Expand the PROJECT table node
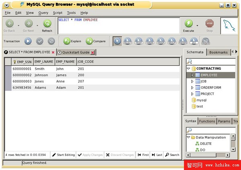 click(192, 94)
